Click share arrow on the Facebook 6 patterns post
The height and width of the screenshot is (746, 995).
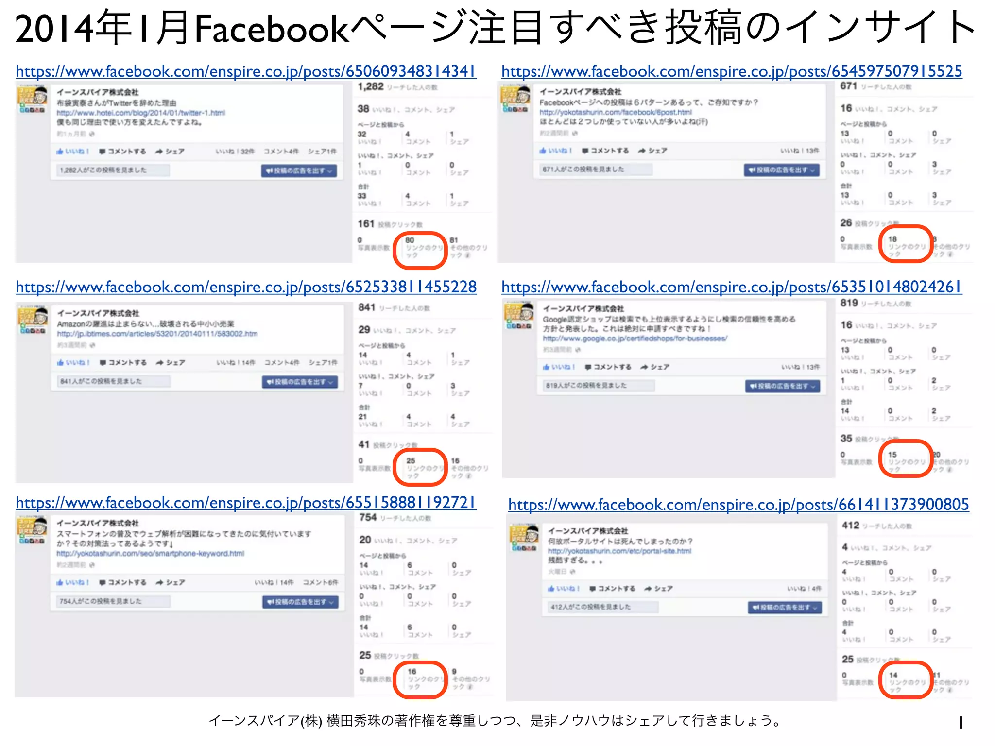(x=642, y=151)
